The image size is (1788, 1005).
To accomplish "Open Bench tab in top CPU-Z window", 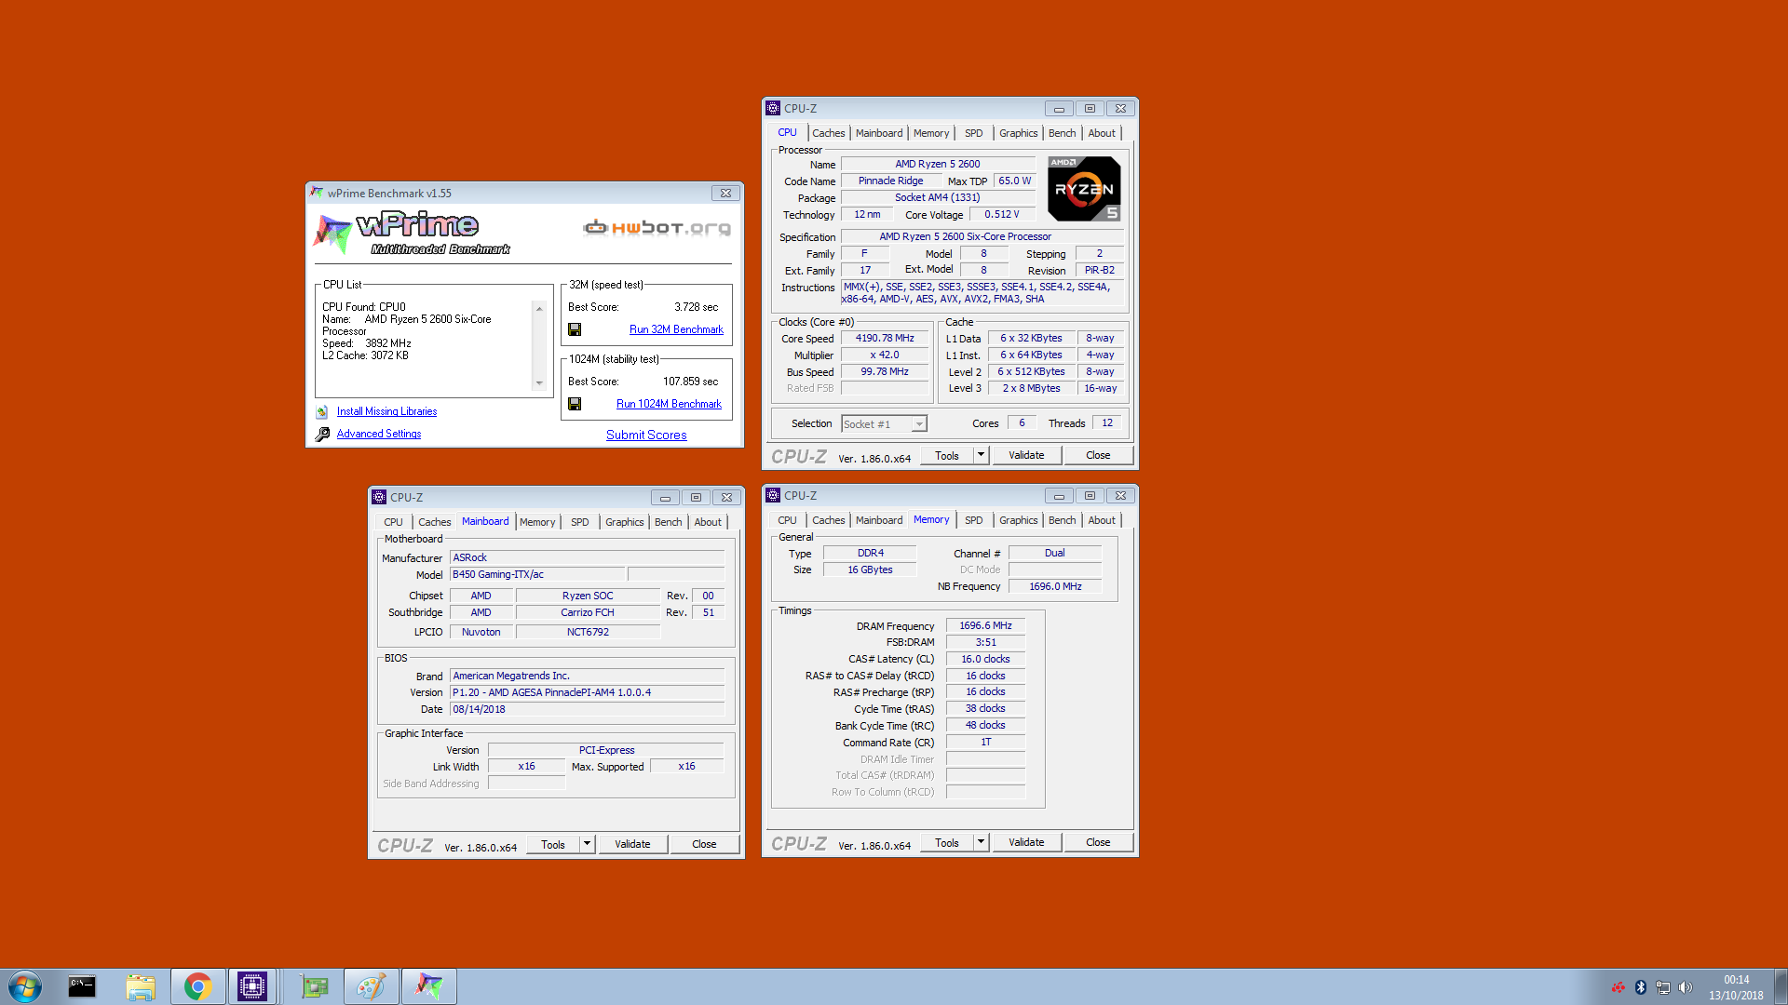I will [x=1062, y=133].
